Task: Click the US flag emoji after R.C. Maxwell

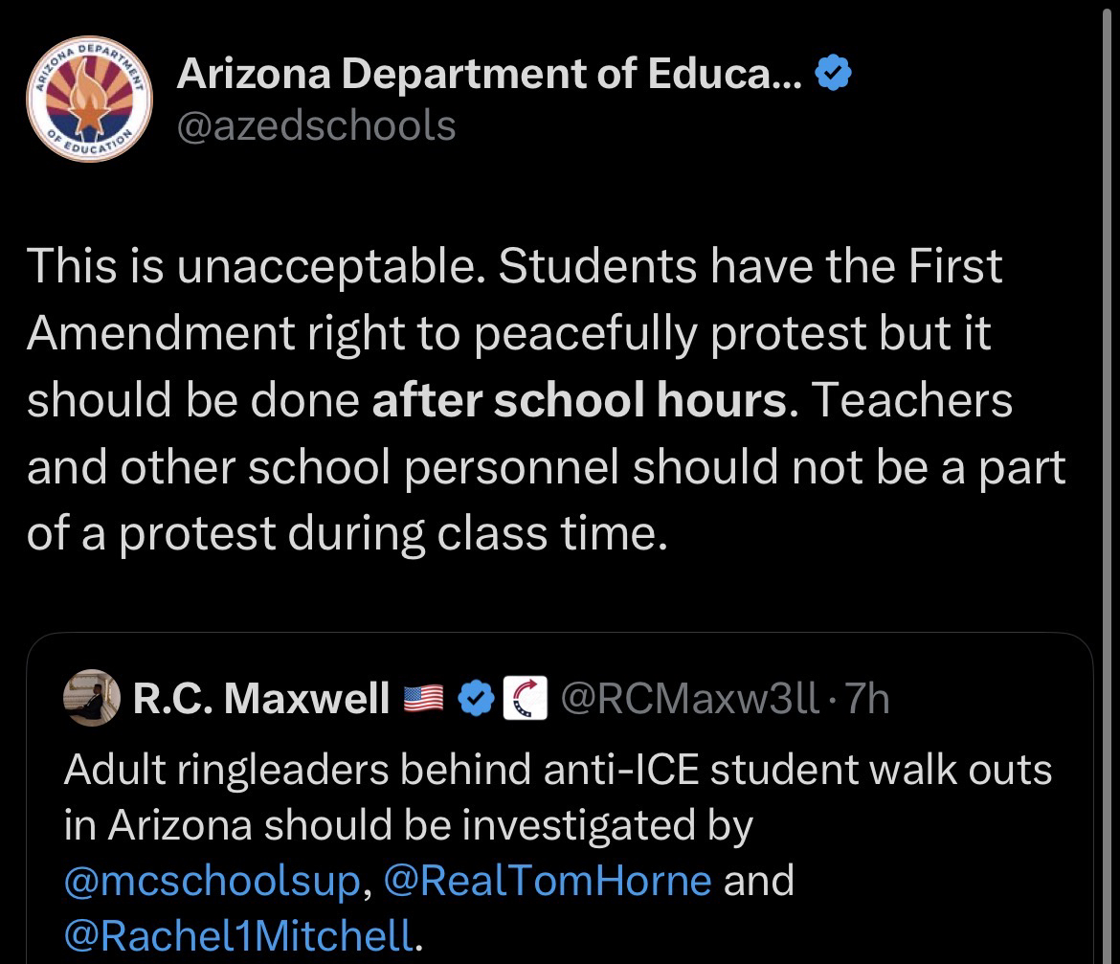Action: (x=425, y=701)
